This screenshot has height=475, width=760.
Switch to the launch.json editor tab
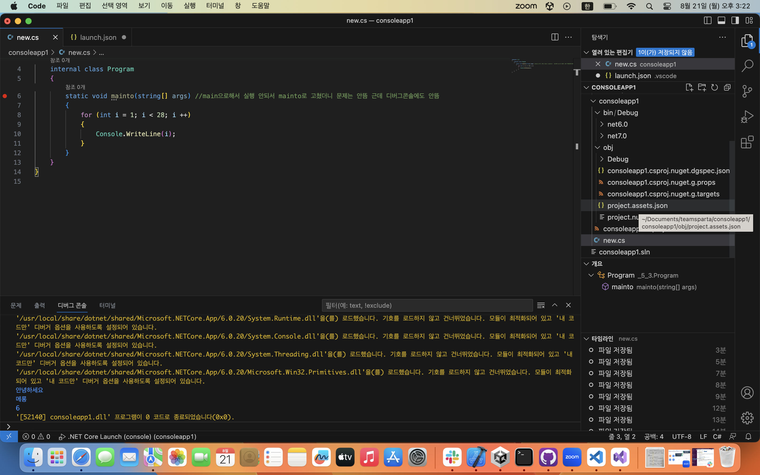pyautogui.click(x=98, y=37)
